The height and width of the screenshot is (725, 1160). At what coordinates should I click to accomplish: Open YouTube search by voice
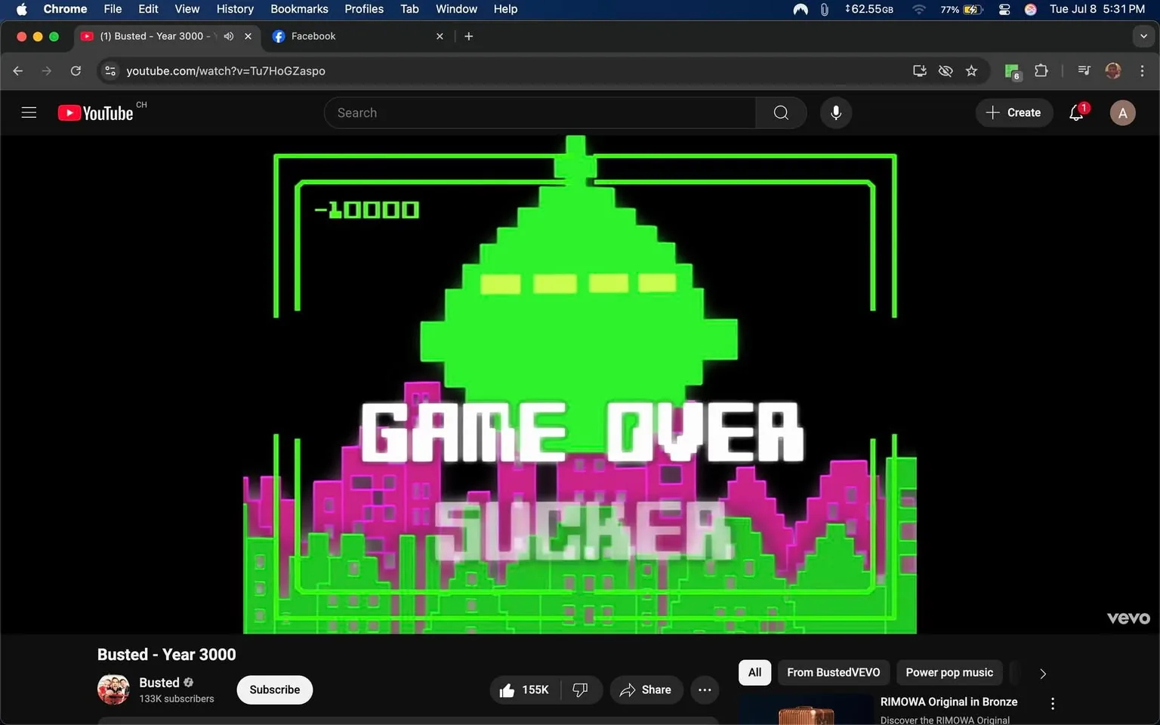click(x=835, y=112)
